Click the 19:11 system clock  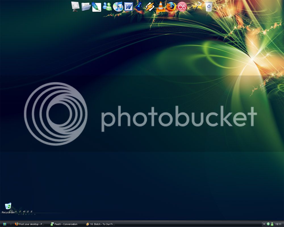click(x=278, y=224)
